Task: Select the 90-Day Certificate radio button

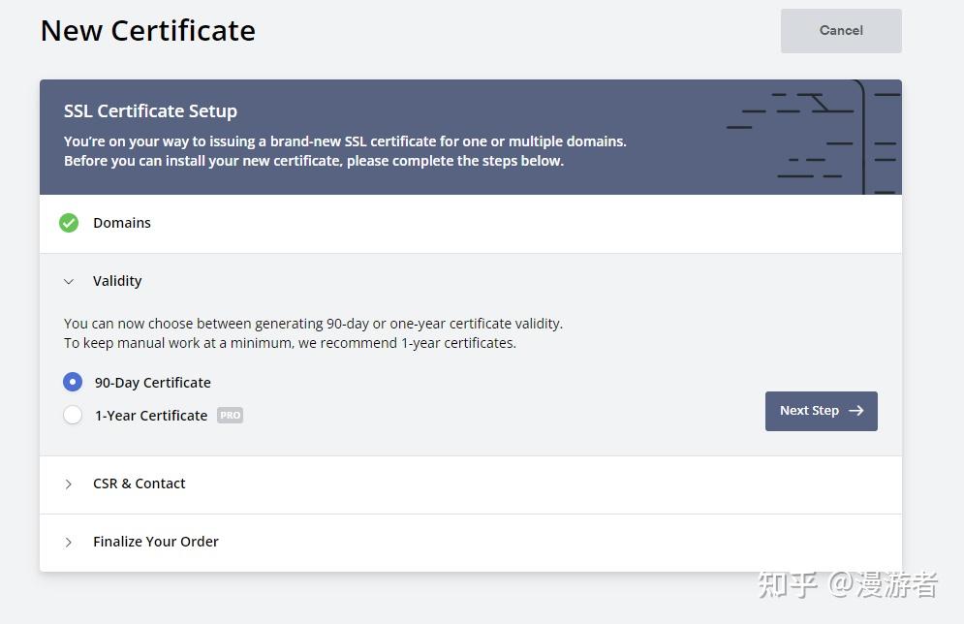Action: pos(73,382)
